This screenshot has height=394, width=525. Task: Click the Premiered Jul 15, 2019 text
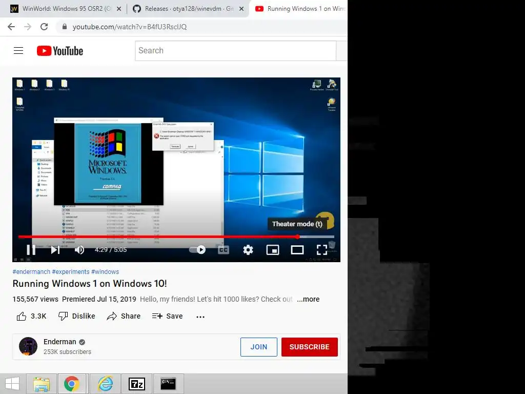click(99, 299)
